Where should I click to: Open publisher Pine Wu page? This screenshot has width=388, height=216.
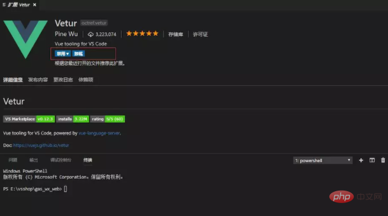[x=66, y=34]
